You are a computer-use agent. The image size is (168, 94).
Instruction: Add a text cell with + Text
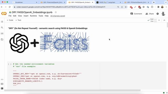pyautogui.click(x=18, y=20)
